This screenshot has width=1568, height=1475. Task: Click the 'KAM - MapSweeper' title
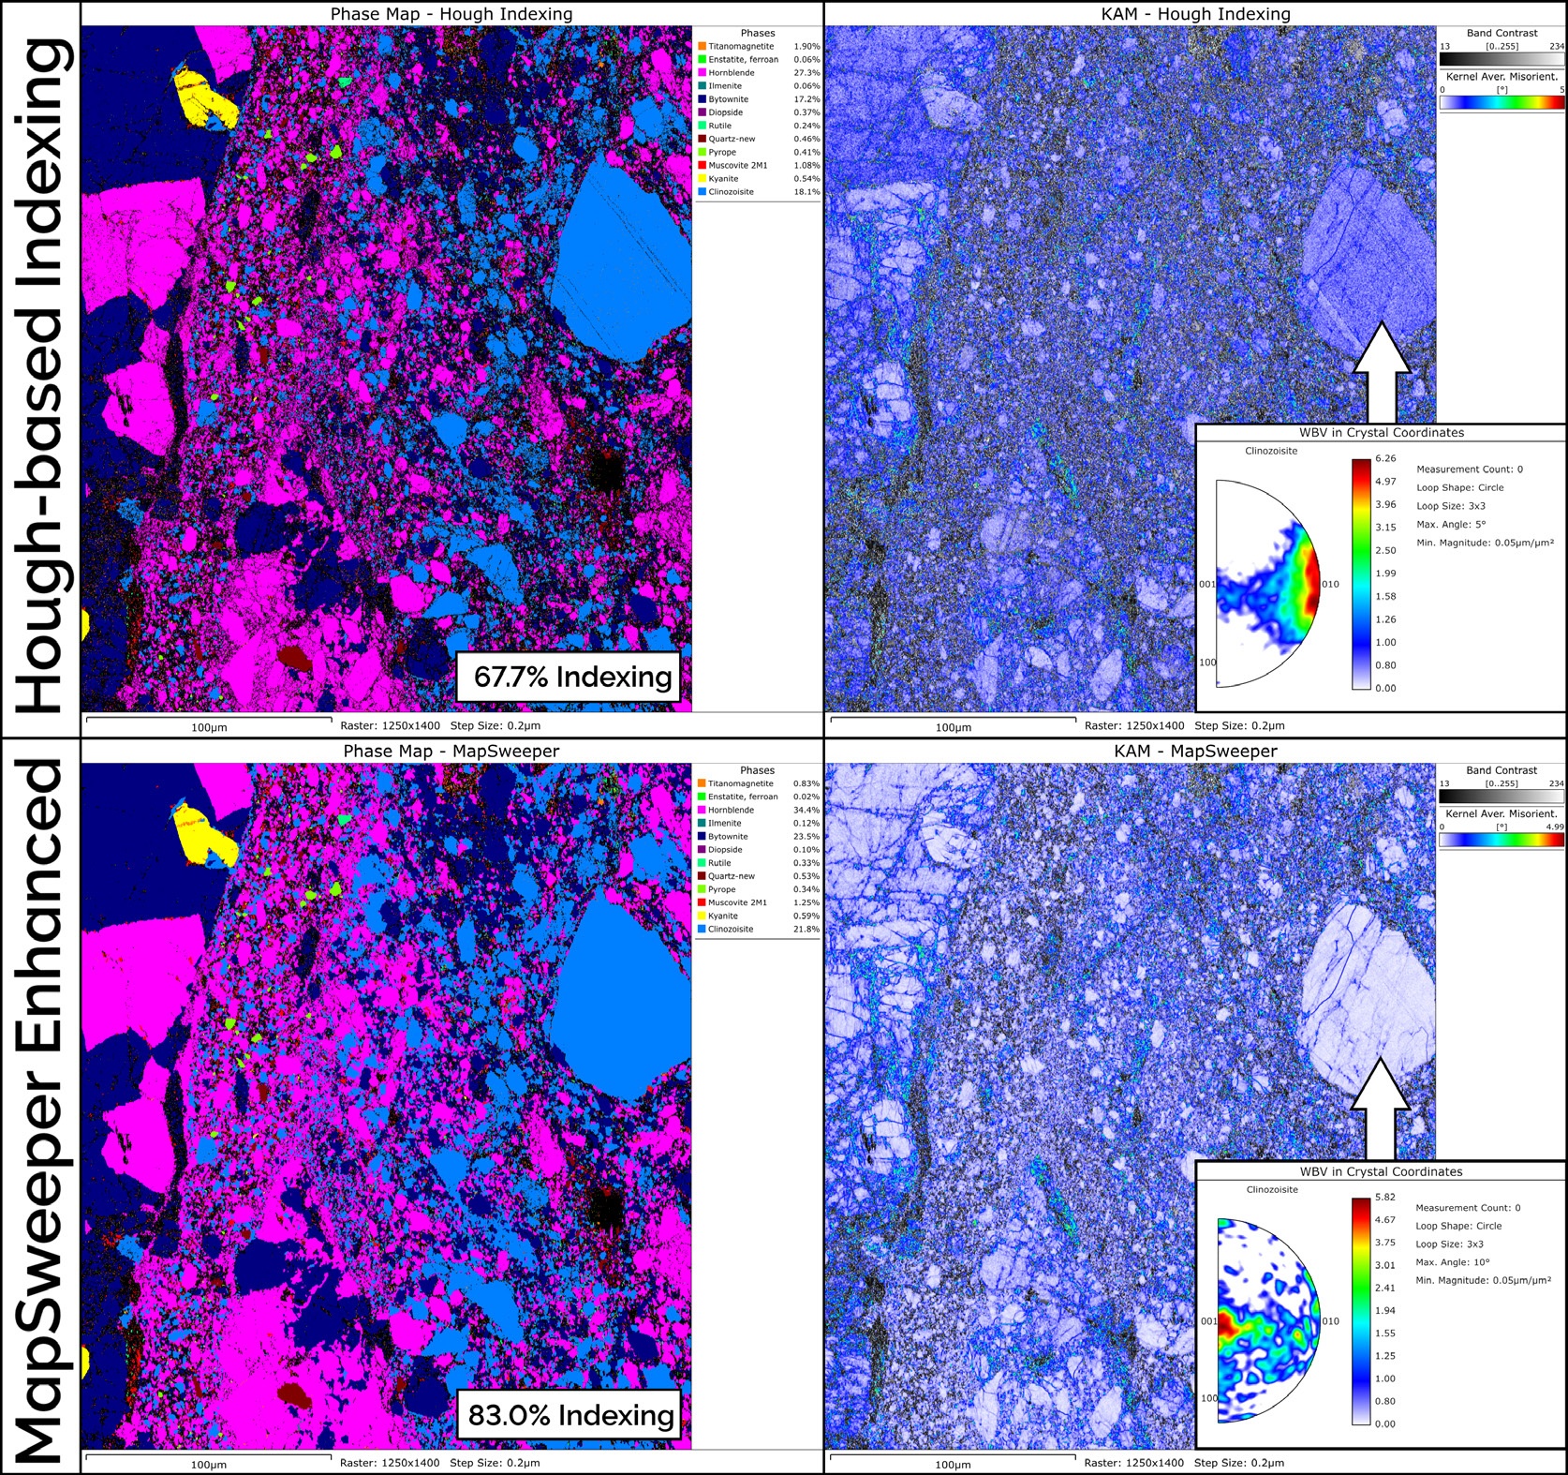pos(1195,752)
